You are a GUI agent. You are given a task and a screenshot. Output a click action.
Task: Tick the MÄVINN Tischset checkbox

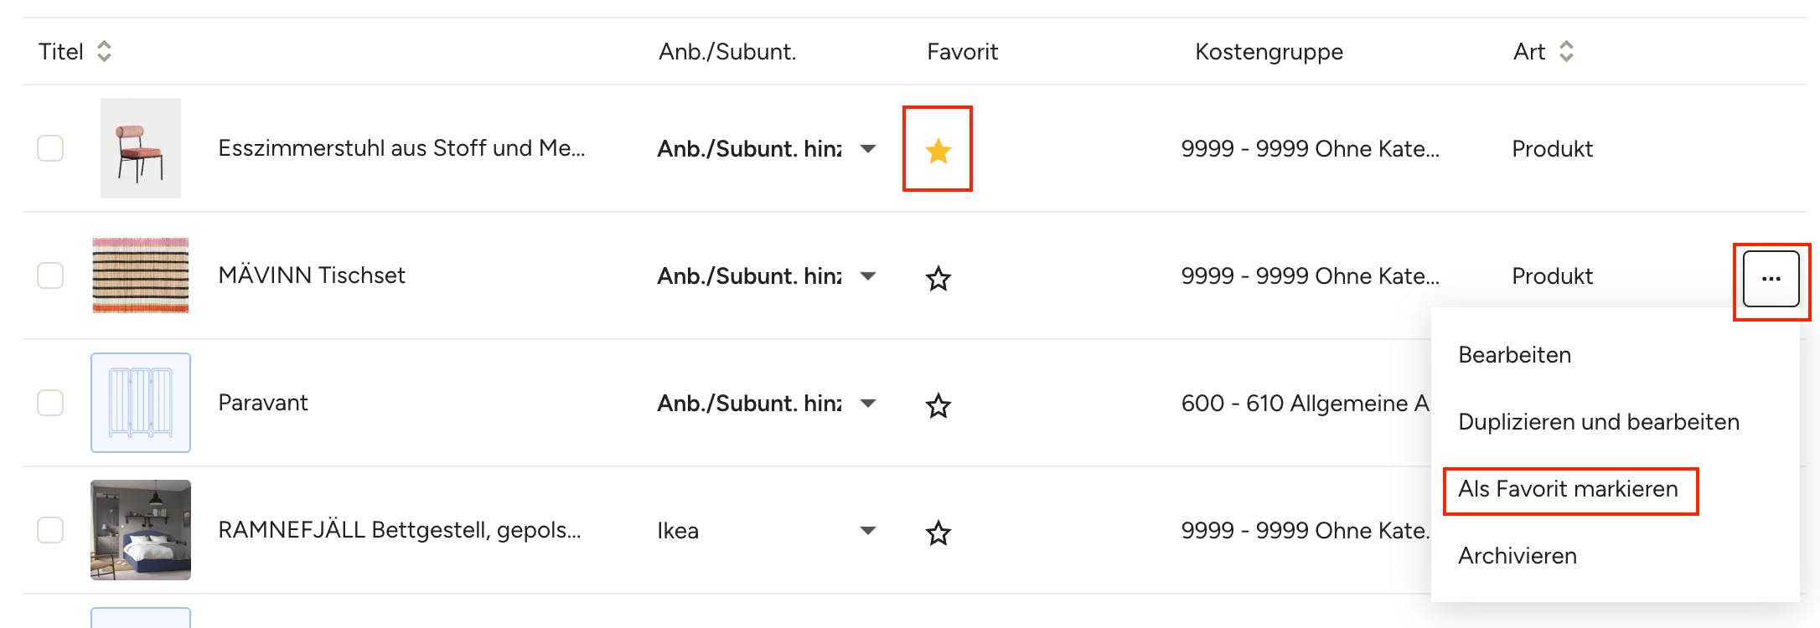[x=50, y=275]
